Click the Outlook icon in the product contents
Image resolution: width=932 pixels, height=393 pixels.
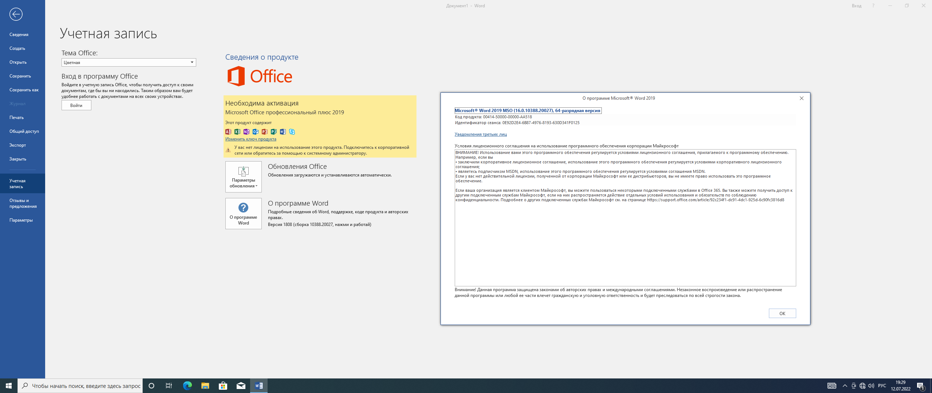(256, 132)
